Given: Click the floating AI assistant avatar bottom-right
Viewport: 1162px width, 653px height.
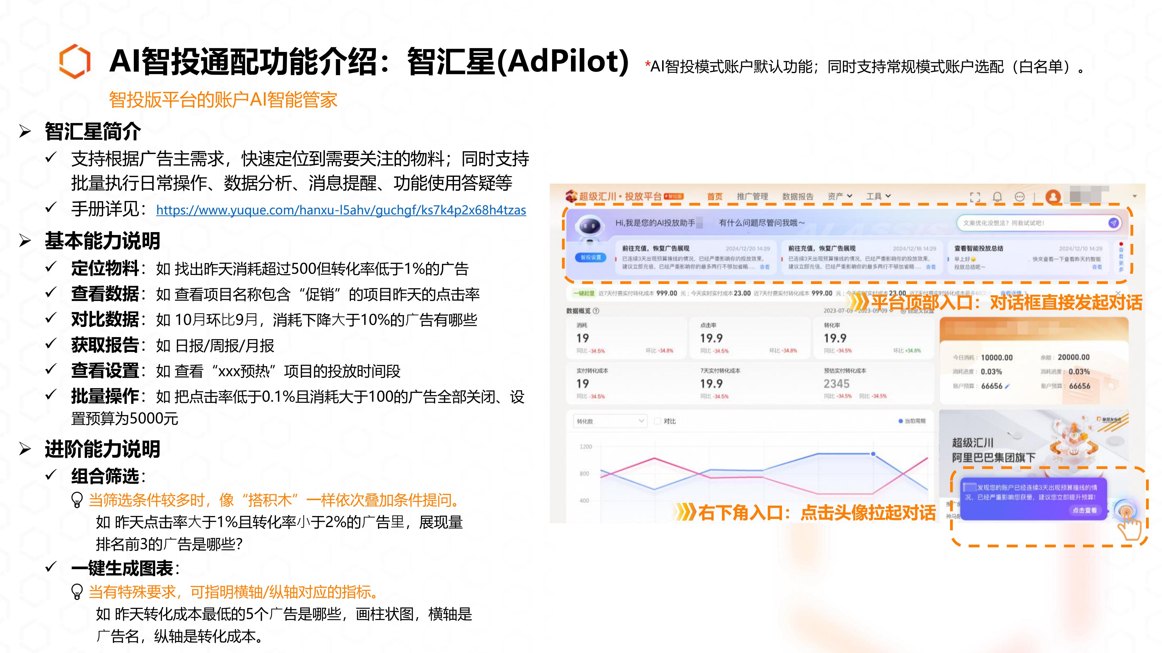Looking at the screenshot, I should tap(1125, 511).
